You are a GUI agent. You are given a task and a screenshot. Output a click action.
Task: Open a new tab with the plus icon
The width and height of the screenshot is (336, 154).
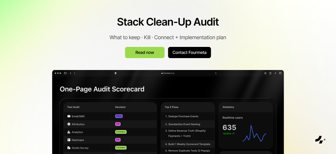click(275, 73)
